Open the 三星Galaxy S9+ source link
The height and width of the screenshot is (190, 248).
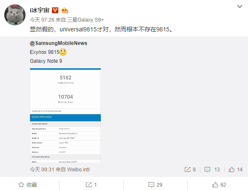click(x=86, y=20)
